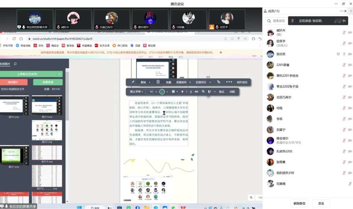Toggle camera for 李殊

[350, 119]
